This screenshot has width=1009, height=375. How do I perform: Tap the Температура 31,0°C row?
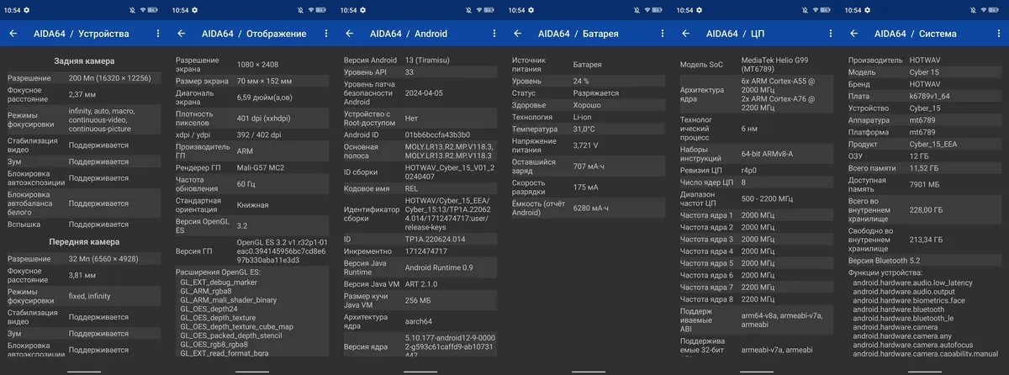coord(589,129)
